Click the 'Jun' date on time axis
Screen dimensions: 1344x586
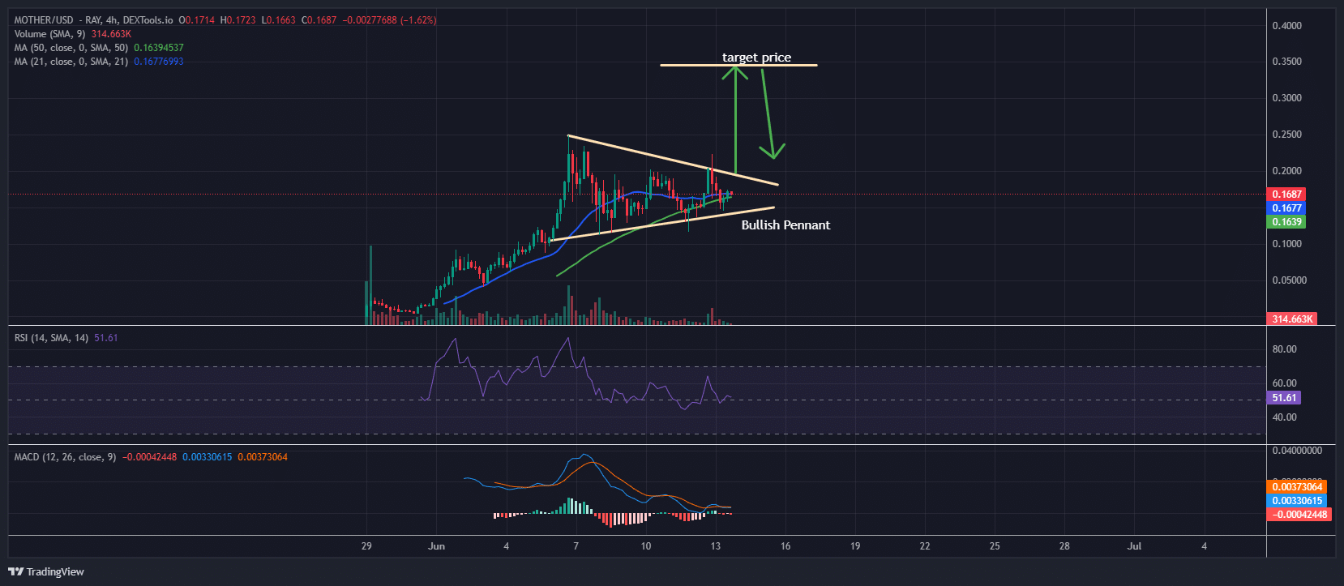click(x=437, y=546)
